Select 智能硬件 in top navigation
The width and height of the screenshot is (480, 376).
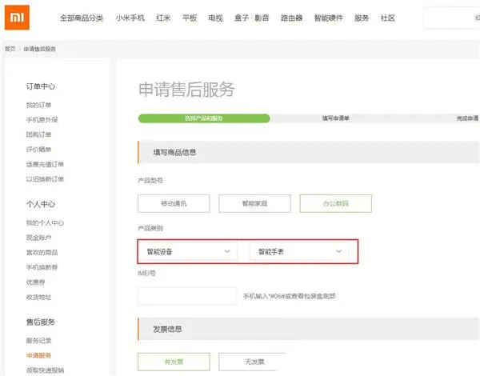(x=328, y=18)
